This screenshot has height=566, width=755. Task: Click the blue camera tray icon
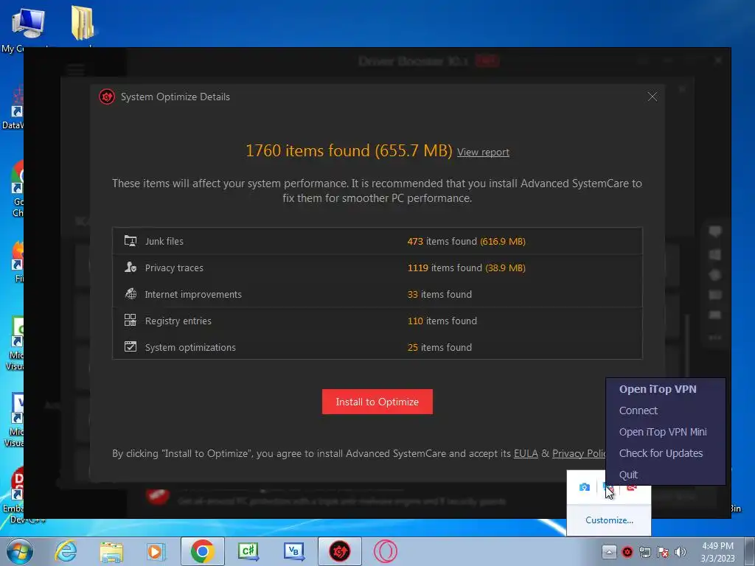click(585, 488)
